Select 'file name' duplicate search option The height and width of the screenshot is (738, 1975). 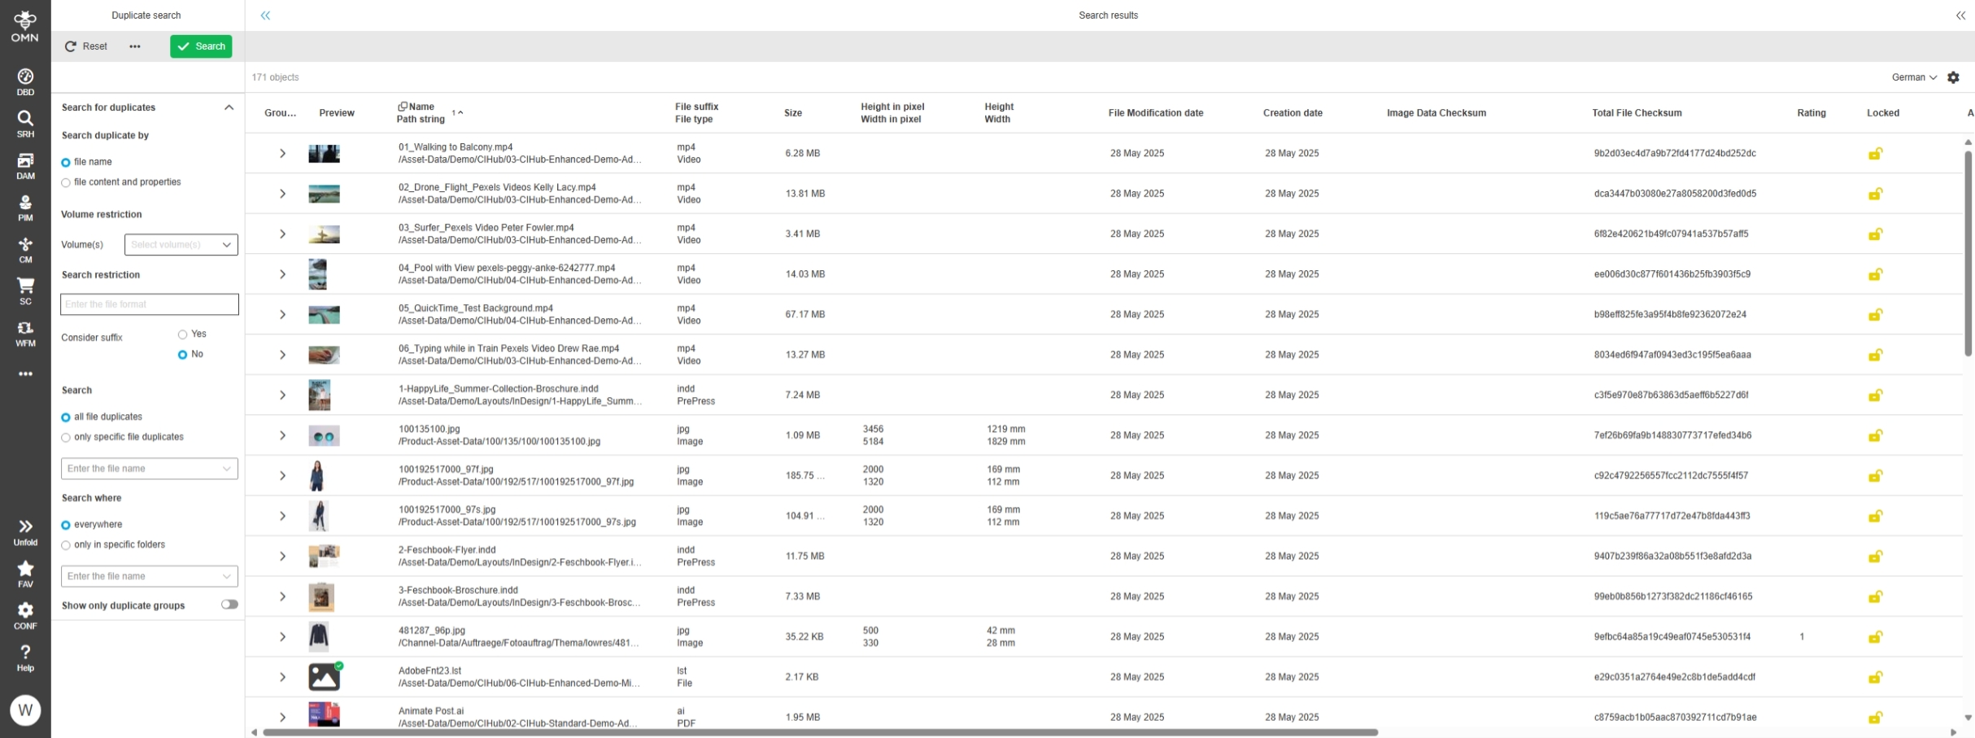(66, 163)
